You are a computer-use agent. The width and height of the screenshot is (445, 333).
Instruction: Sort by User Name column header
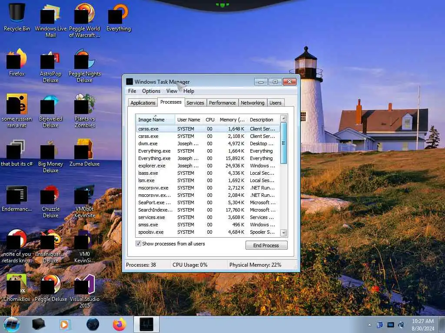pyautogui.click(x=189, y=120)
